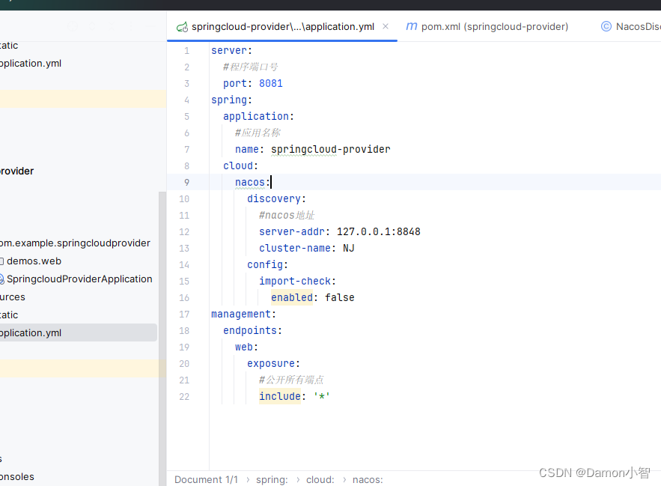The width and height of the screenshot is (661, 486).
Task: Click the '#程序端口号' comment on line 2
Action: tap(251, 67)
